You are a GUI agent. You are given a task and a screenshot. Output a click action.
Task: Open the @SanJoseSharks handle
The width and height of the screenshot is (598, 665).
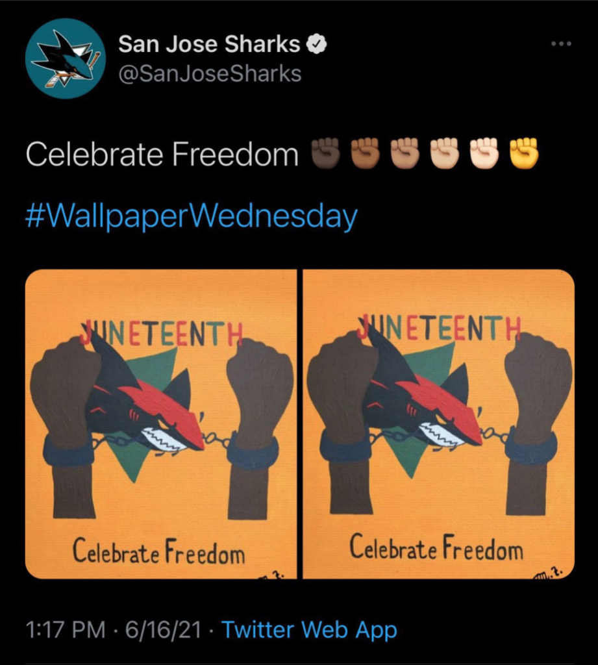tap(210, 74)
